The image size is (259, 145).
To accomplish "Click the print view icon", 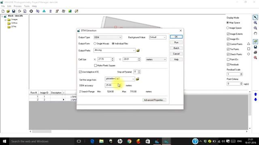I will point(255,52).
